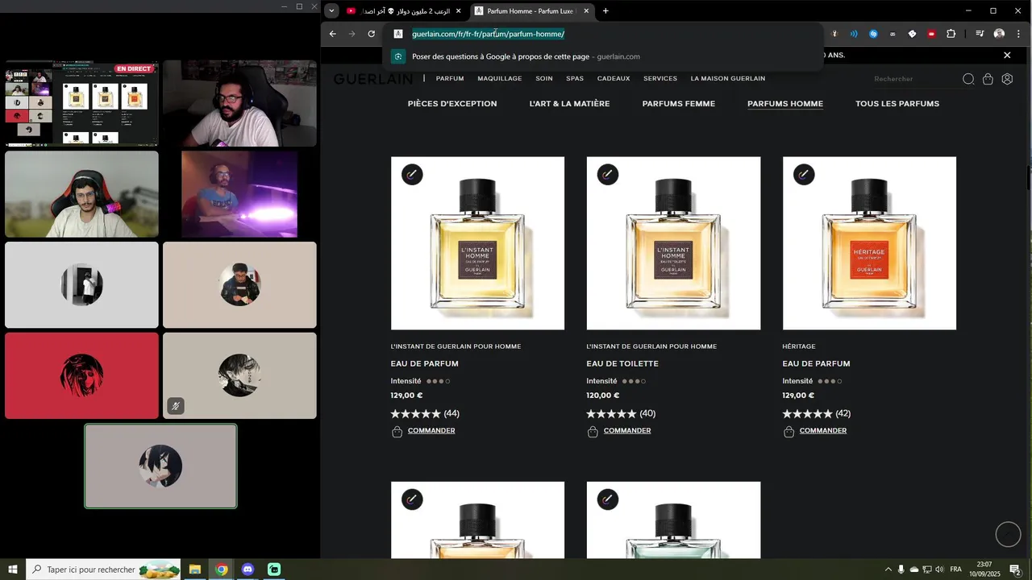This screenshot has height=580, width=1032.
Task: Open the Chrome extensions puzzle icon
Action: pos(951,34)
